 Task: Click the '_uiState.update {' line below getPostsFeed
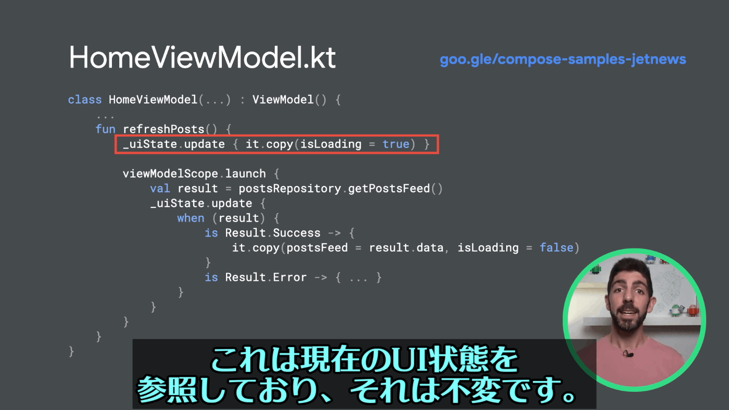[x=208, y=203]
